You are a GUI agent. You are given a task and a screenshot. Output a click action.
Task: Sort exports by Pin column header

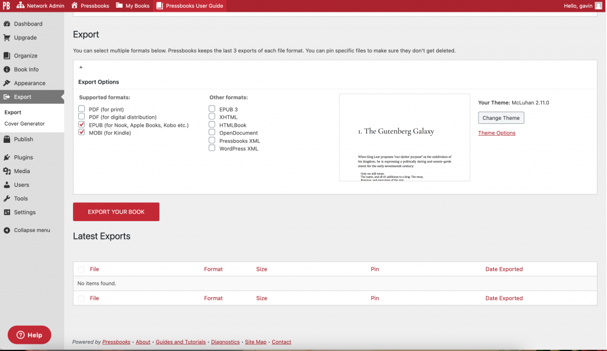(375, 269)
